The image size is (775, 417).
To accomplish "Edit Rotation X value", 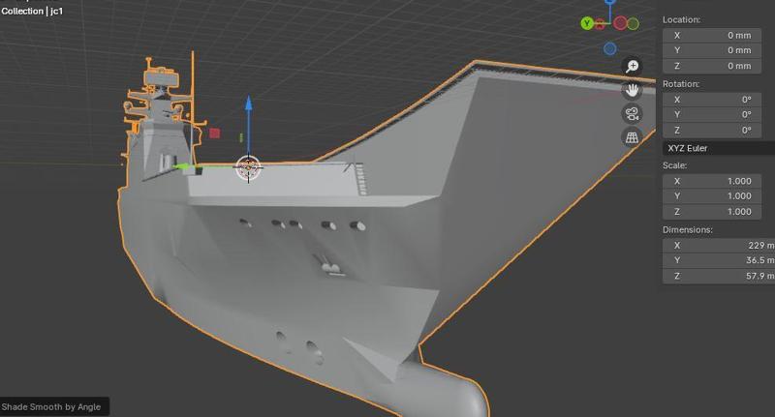I will [x=711, y=100].
